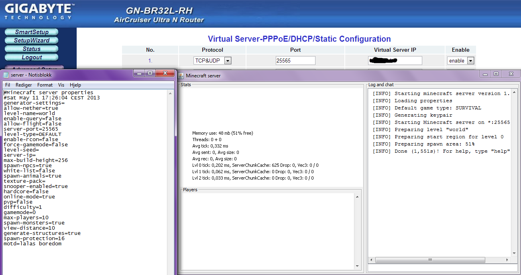The width and height of the screenshot is (521, 275).
Task: Click the Notisblokk notepad icon in title bar
Action: tap(6, 75)
